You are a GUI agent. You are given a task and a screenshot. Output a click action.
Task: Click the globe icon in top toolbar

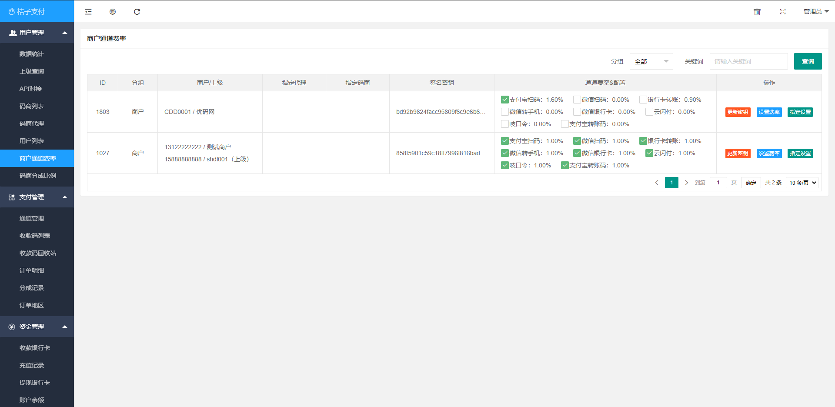[x=113, y=12]
